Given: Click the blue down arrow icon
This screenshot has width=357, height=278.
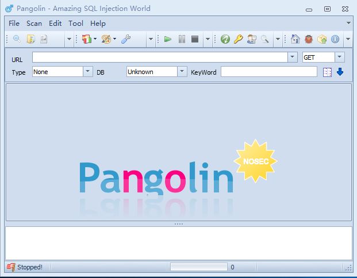Looking at the screenshot, I should [x=340, y=72].
